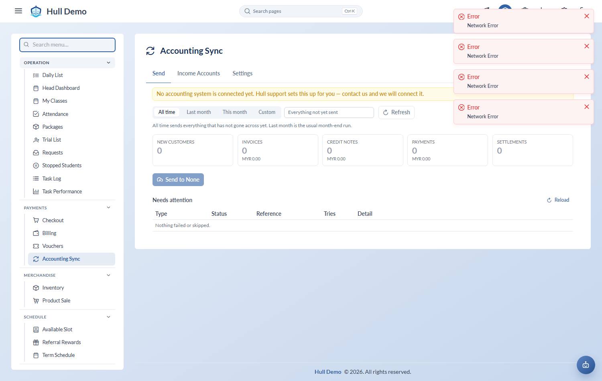Switch to the Income Accounts tab
The width and height of the screenshot is (602, 381).
[x=199, y=73]
